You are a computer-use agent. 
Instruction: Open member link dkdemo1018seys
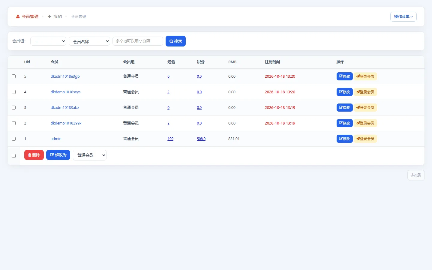[65, 92]
